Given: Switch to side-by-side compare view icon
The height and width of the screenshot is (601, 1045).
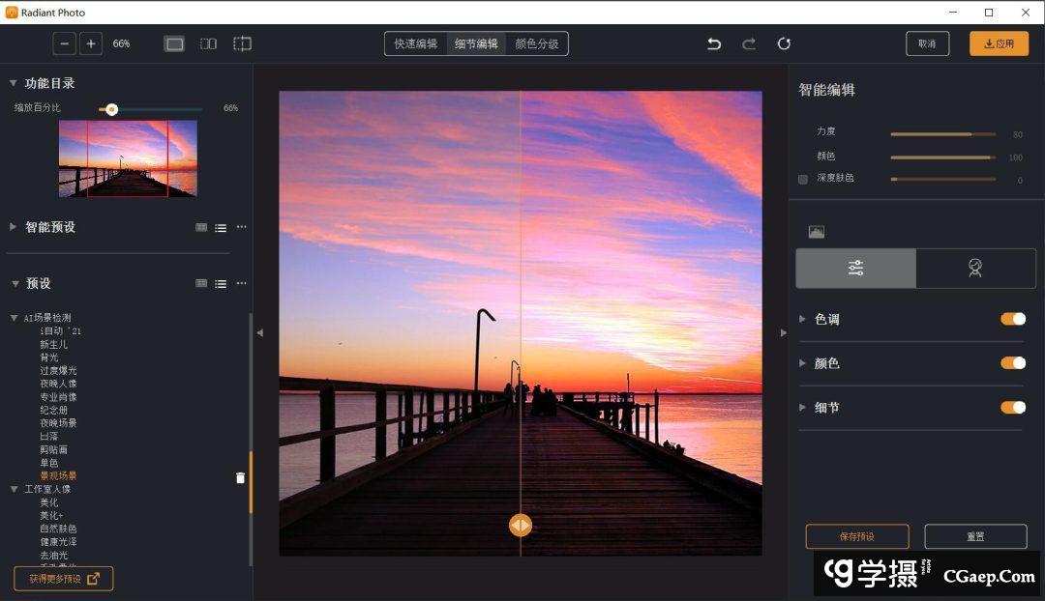Looking at the screenshot, I should [x=208, y=43].
